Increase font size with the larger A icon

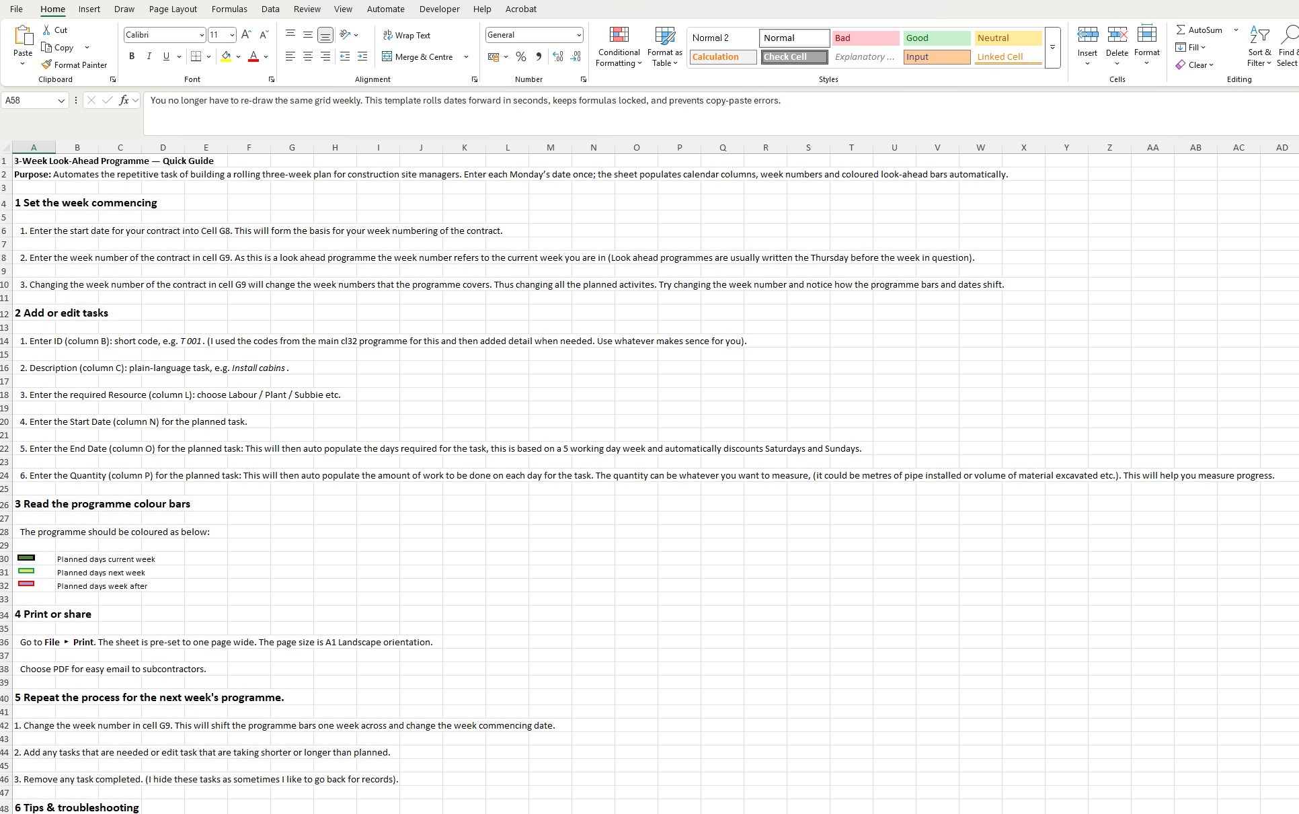[246, 35]
